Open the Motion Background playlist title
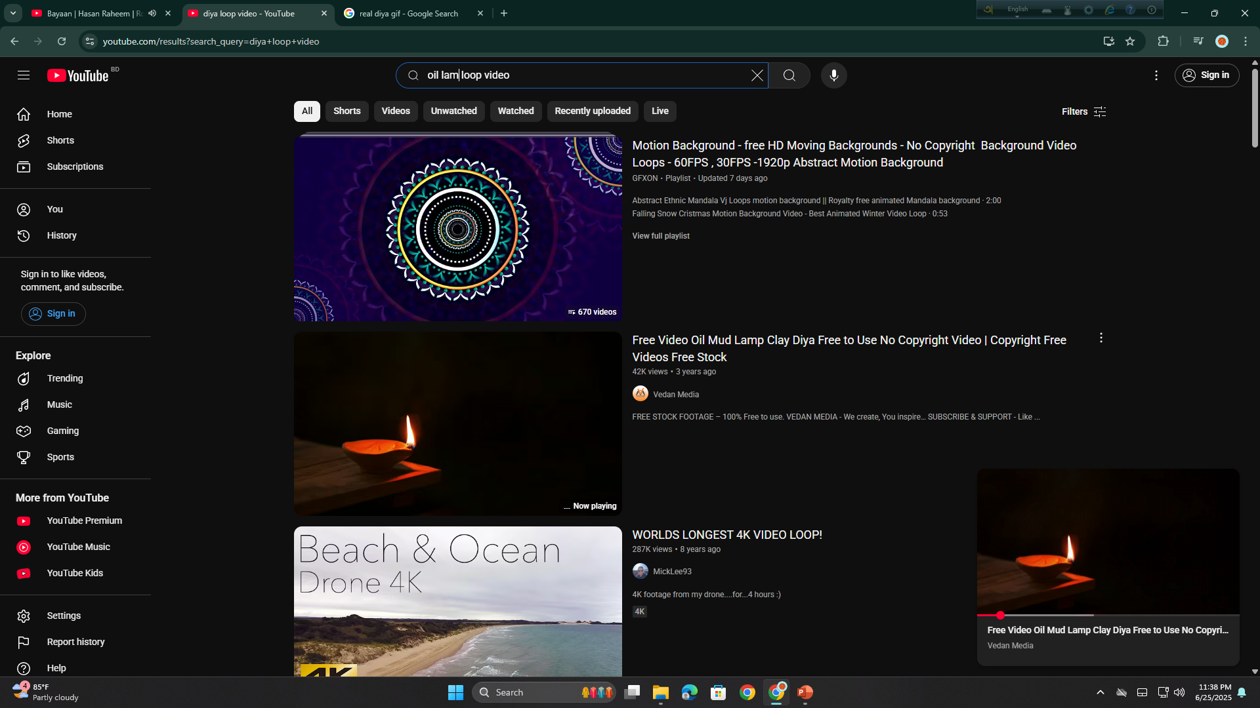 854,154
